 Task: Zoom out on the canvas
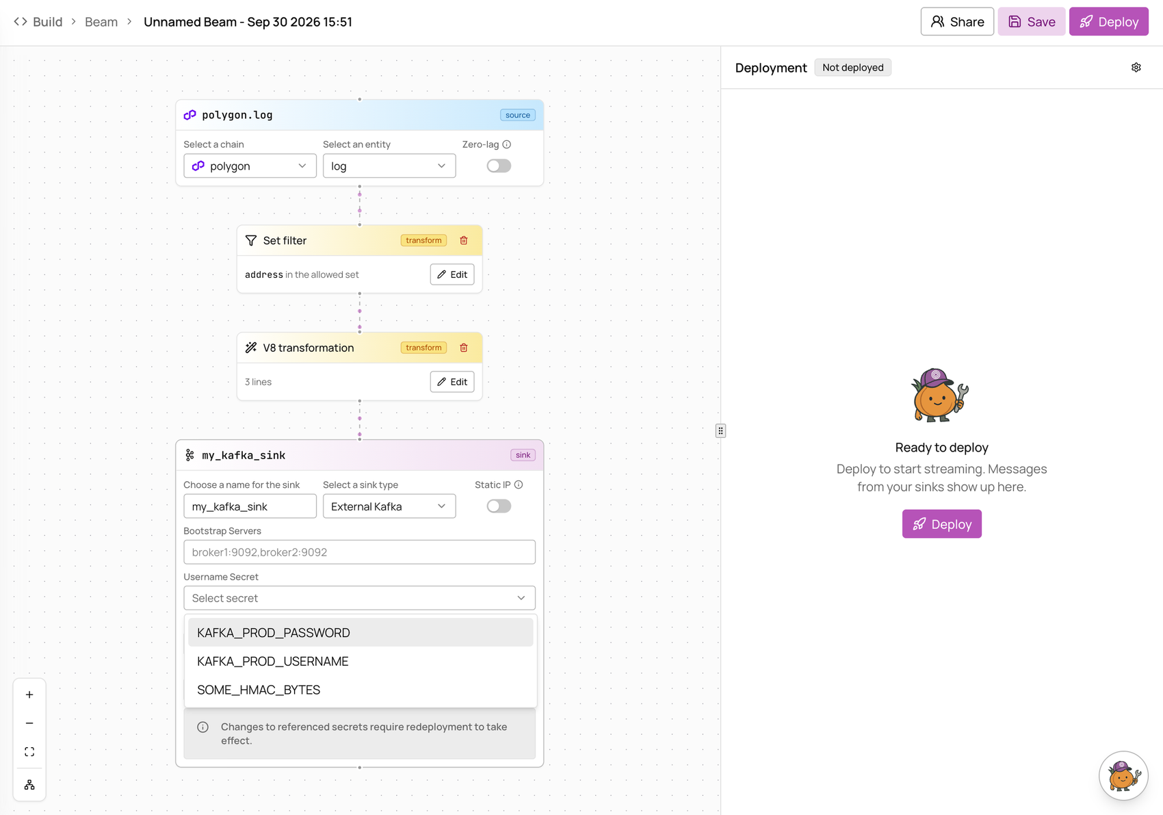click(29, 723)
